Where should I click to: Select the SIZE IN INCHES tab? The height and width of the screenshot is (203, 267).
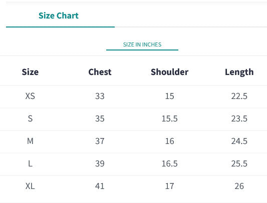(142, 44)
